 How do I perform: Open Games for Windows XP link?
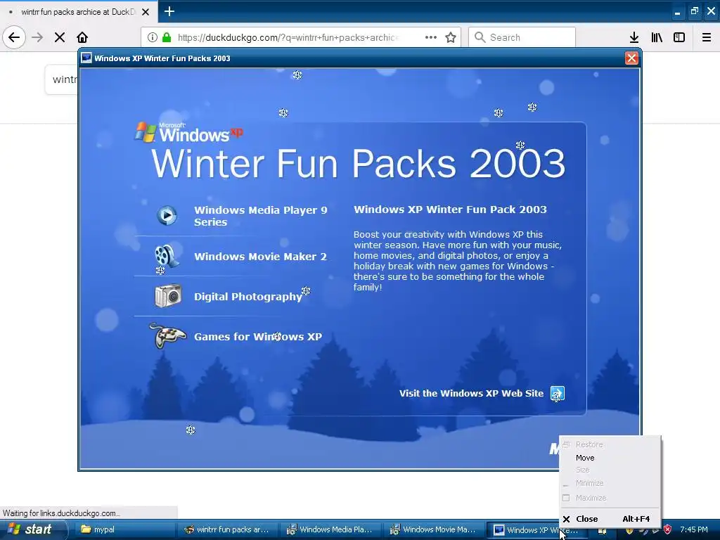tap(257, 337)
